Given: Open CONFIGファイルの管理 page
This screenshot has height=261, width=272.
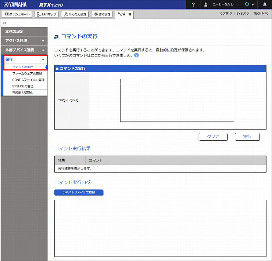Looking at the screenshot, I should point(28,80).
